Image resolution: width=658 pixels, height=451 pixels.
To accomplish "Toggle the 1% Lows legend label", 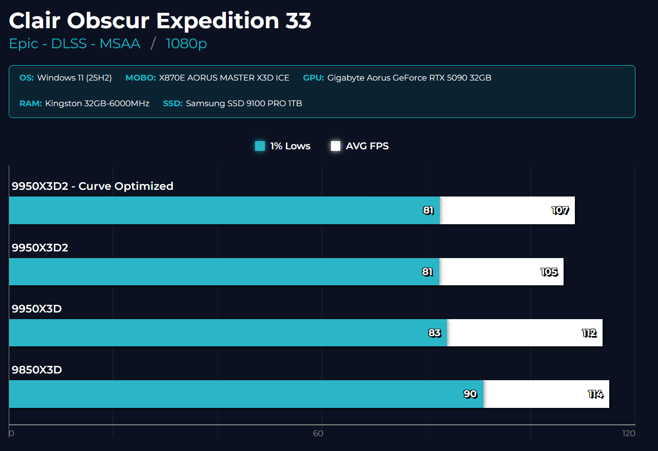I will [290, 146].
